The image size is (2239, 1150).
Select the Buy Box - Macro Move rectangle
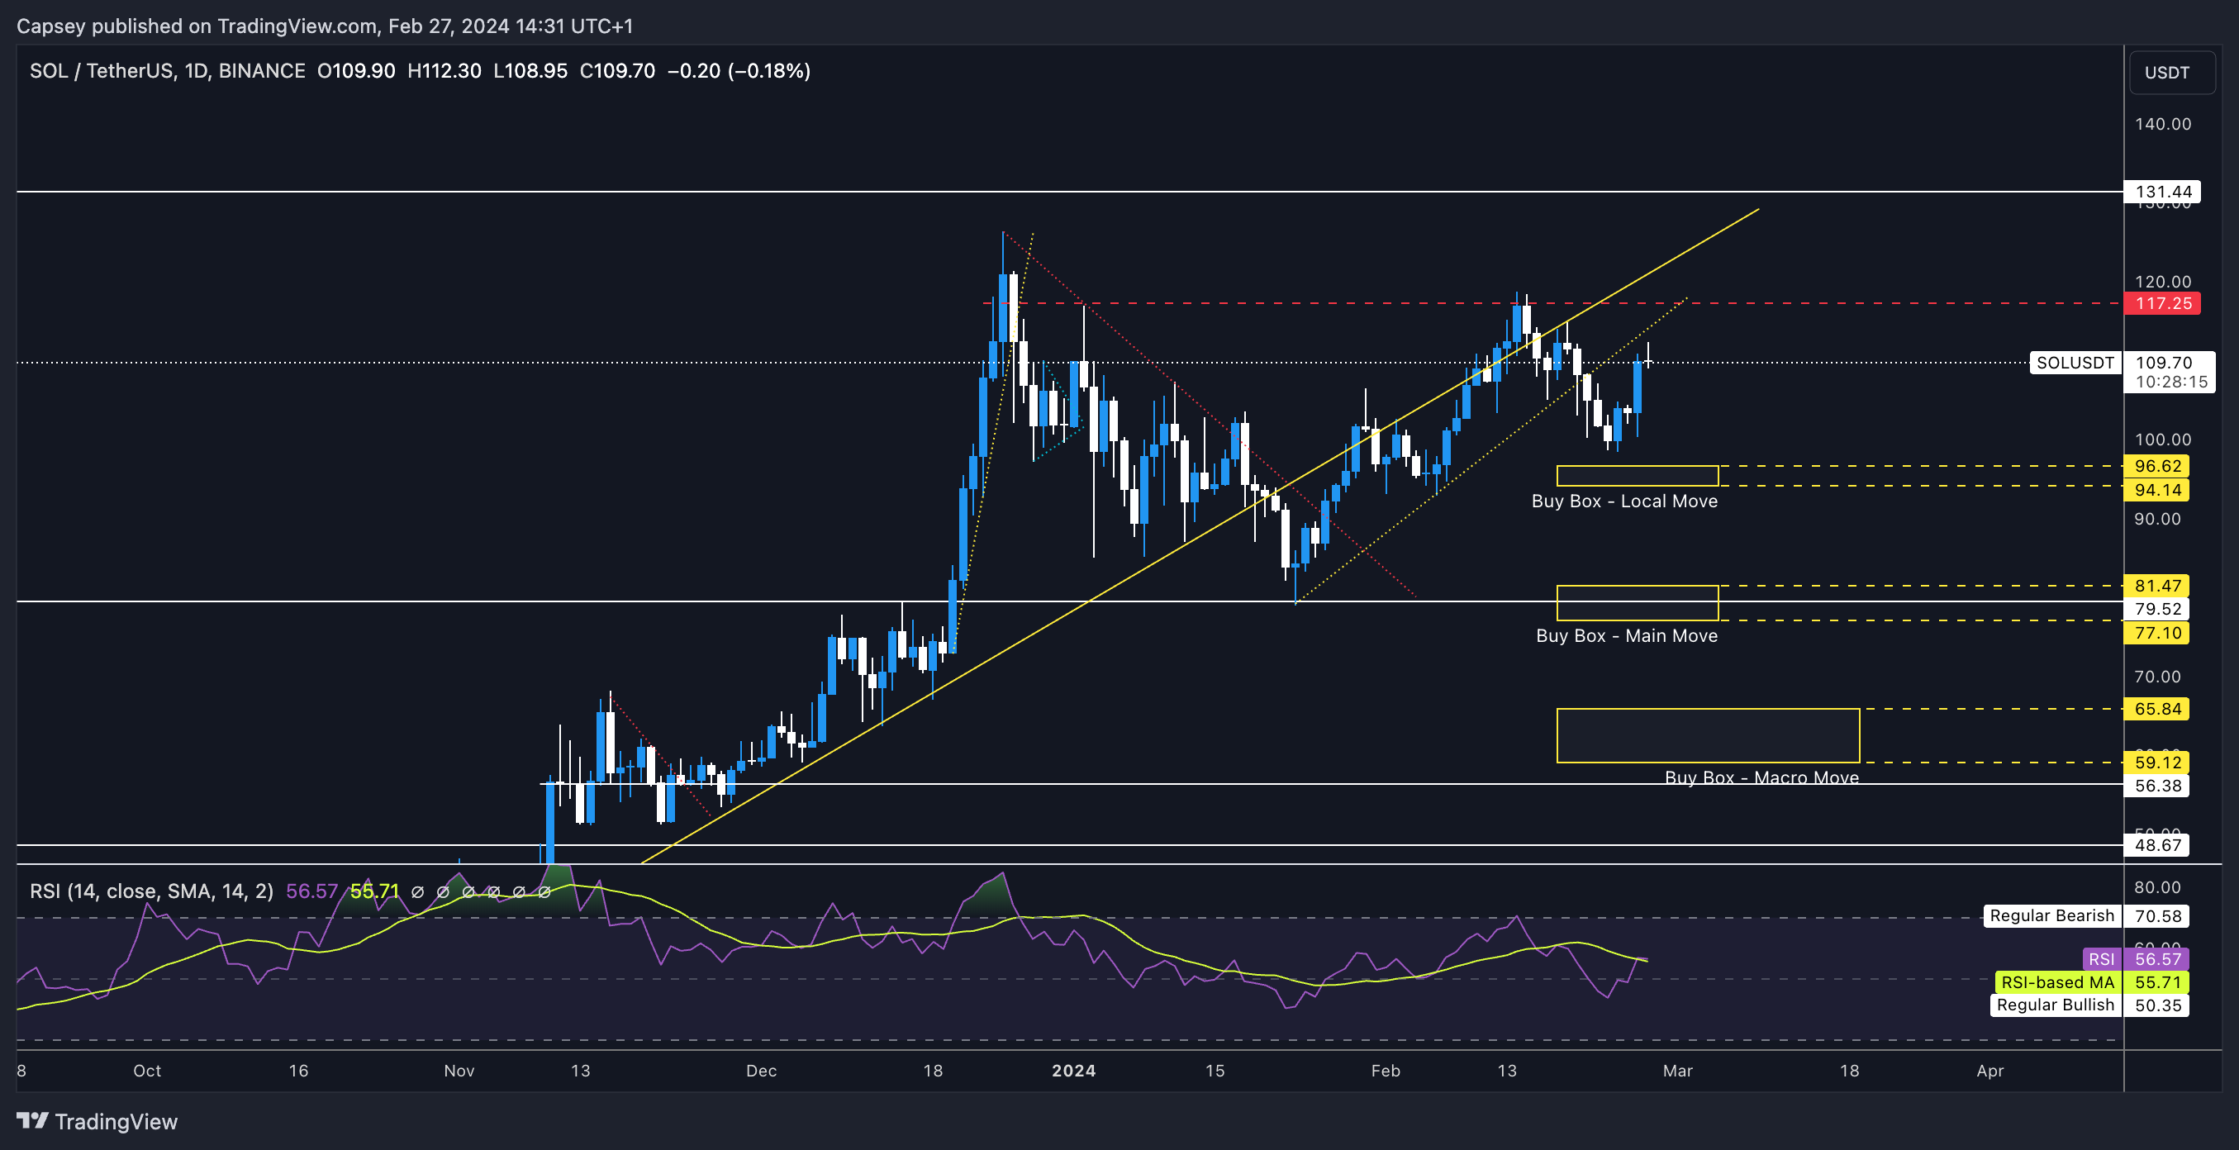tap(1707, 735)
